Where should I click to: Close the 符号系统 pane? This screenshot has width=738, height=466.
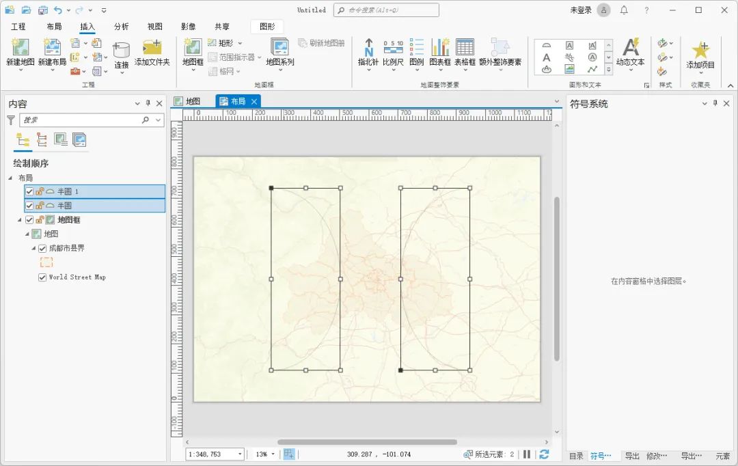point(726,104)
